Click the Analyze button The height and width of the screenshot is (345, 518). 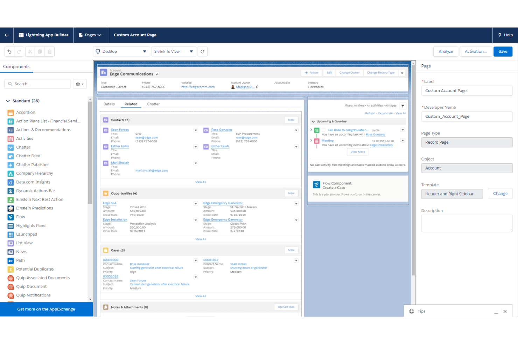[446, 51]
